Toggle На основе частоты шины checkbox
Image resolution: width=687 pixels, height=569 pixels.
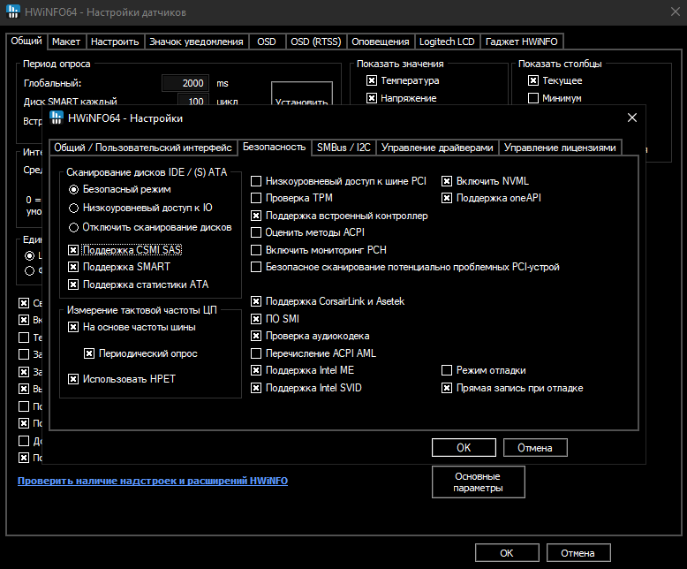73,327
